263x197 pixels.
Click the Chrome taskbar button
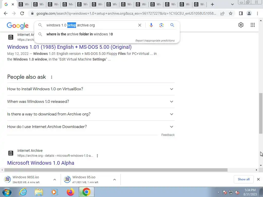[x=86, y=192]
